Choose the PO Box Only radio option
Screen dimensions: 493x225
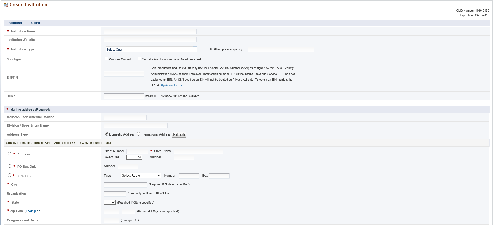point(10,166)
